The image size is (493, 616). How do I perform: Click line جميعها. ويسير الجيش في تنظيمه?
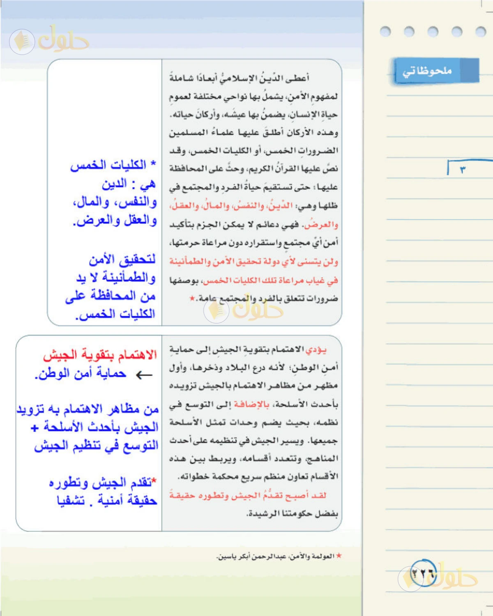click(x=253, y=441)
